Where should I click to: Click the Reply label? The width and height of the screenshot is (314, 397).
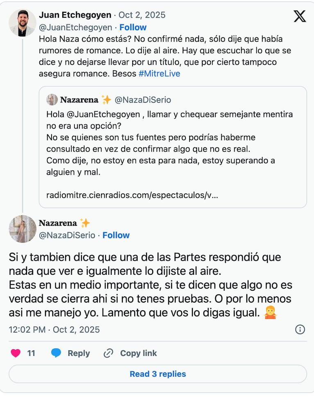click(79, 353)
